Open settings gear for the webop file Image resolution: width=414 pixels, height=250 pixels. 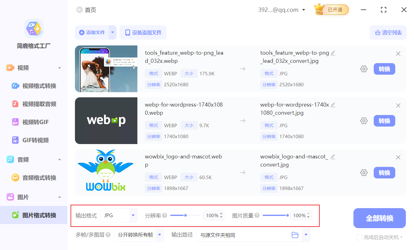pyautogui.click(x=364, y=121)
